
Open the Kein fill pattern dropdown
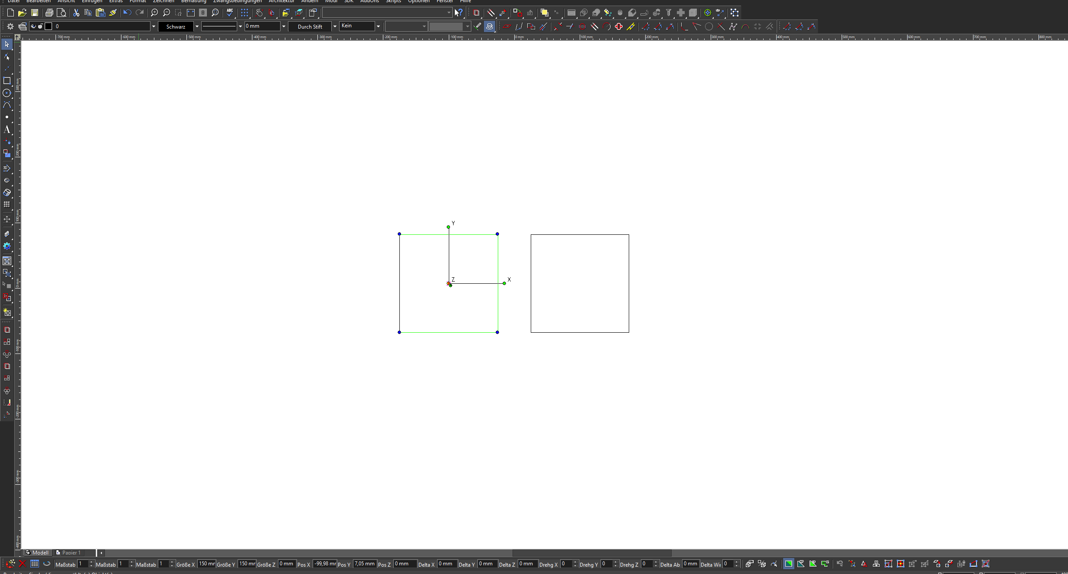coord(378,26)
